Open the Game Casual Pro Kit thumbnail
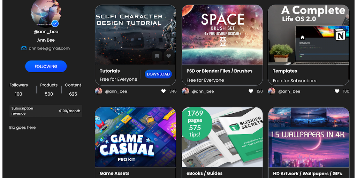357x178 pixels. tap(136, 137)
